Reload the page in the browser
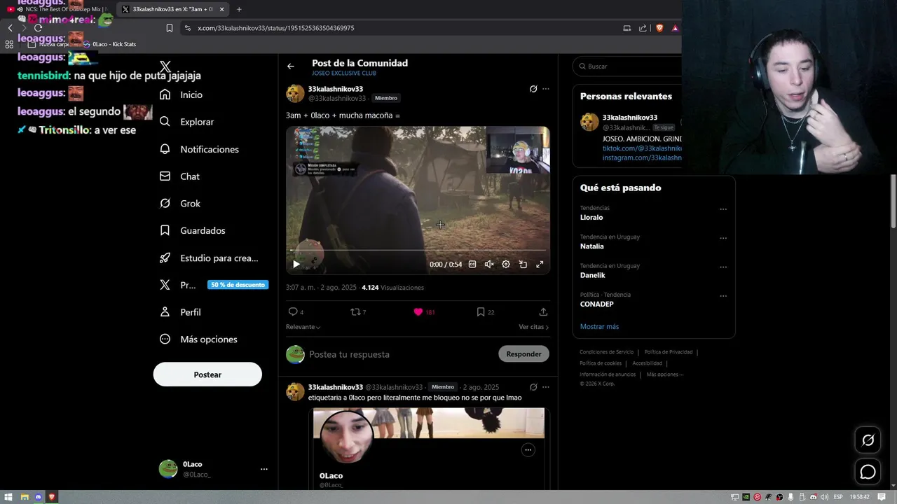 click(x=38, y=28)
